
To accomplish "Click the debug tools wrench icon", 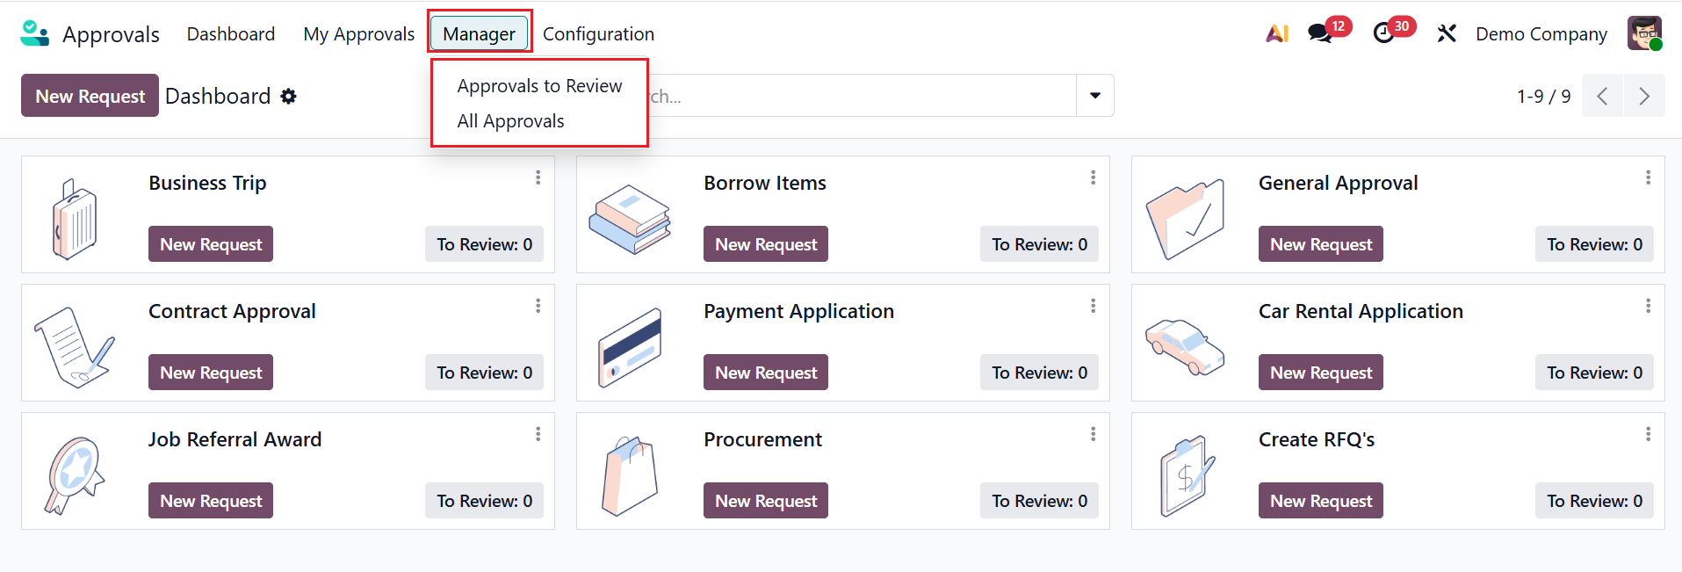I will [x=1447, y=33].
